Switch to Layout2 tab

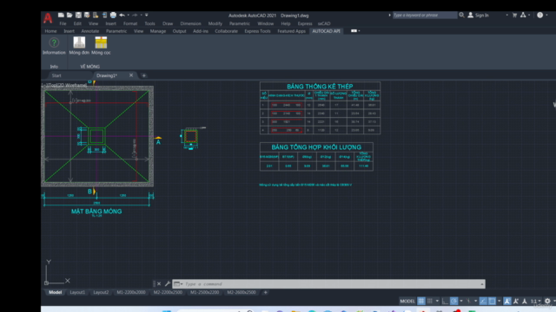click(101, 292)
